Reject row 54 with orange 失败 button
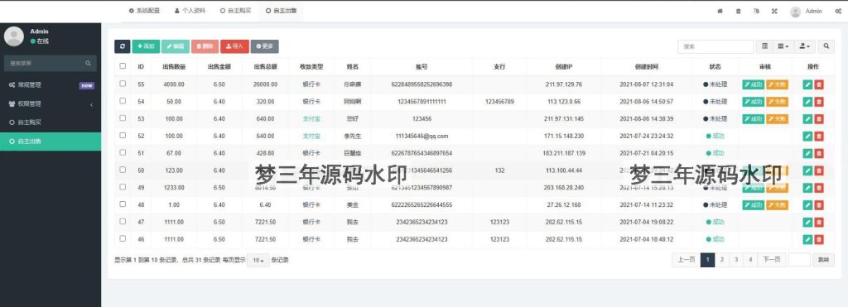The image size is (848, 307). [x=777, y=102]
